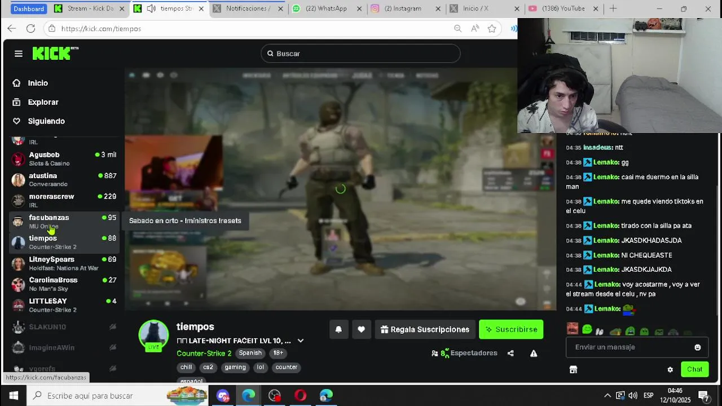Open LitneySpears channel in the sidebar
The height and width of the screenshot is (406, 722).
pos(64,263)
